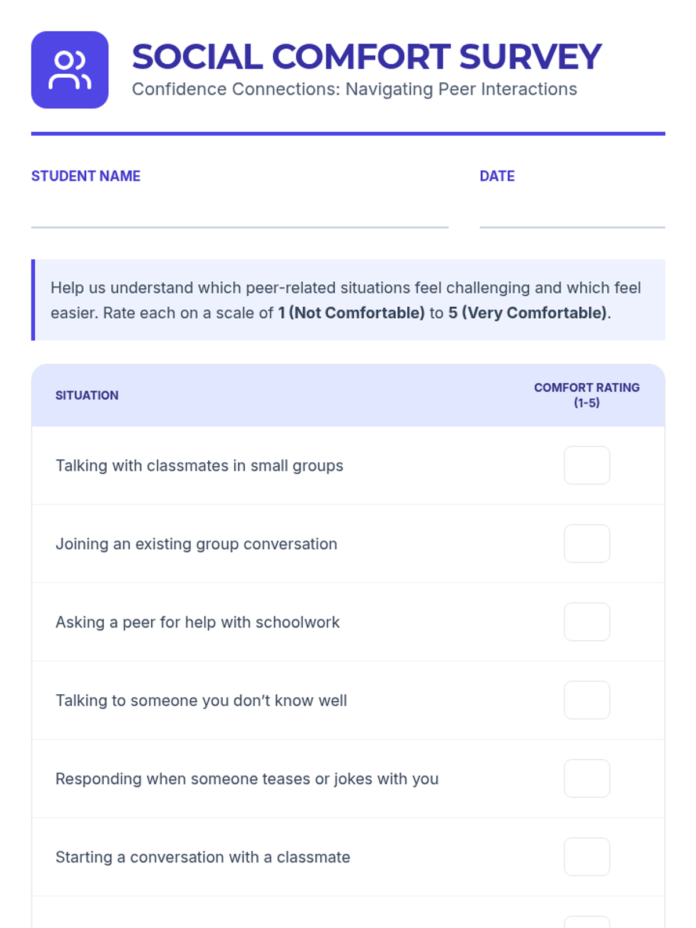Viewport: 696px width, 928px height.
Task: Click the Situation column header
Action: pyautogui.click(x=87, y=396)
